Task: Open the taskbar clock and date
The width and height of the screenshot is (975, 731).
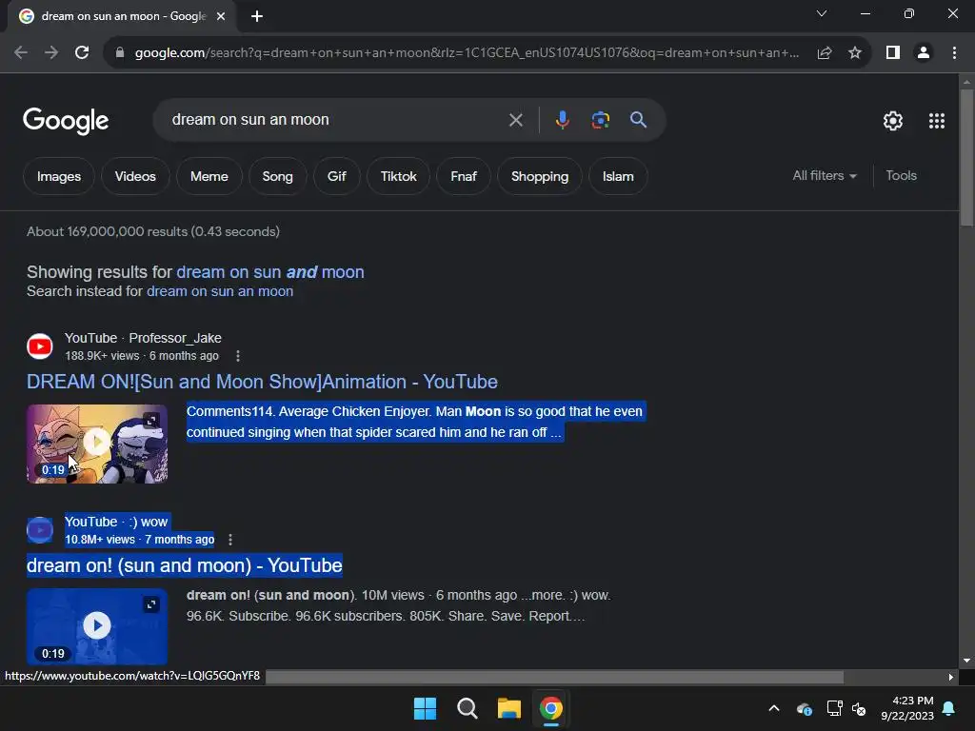Action: (x=907, y=708)
